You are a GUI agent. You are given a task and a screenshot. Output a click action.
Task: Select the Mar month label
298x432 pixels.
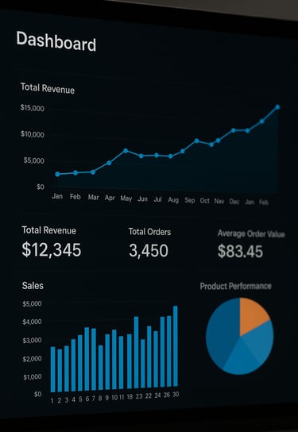click(94, 197)
